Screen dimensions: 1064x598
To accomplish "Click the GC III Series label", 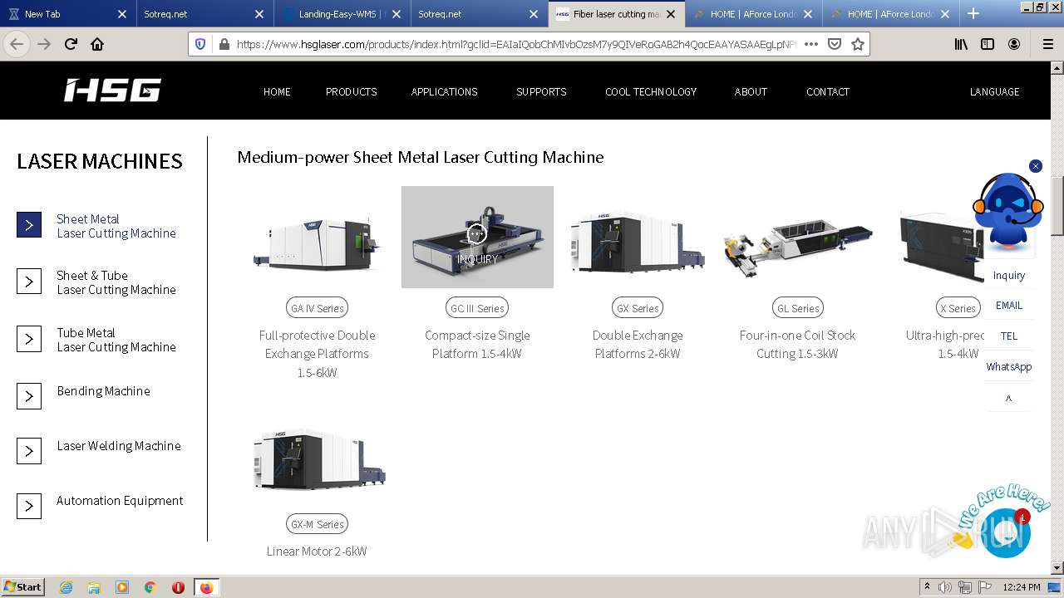I will tap(477, 308).
